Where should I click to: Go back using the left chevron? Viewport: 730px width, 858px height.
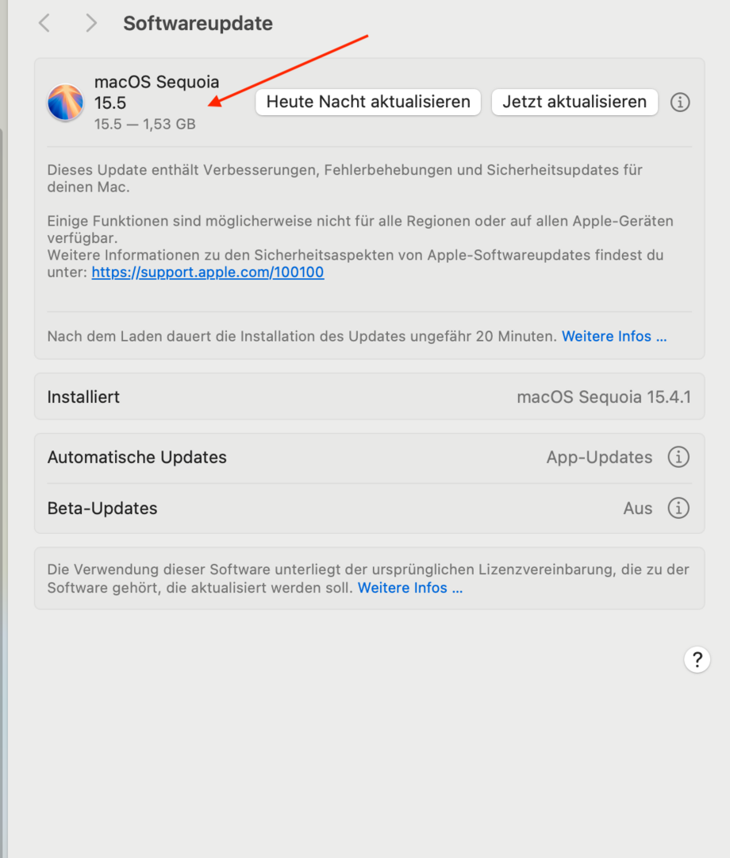tap(44, 23)
